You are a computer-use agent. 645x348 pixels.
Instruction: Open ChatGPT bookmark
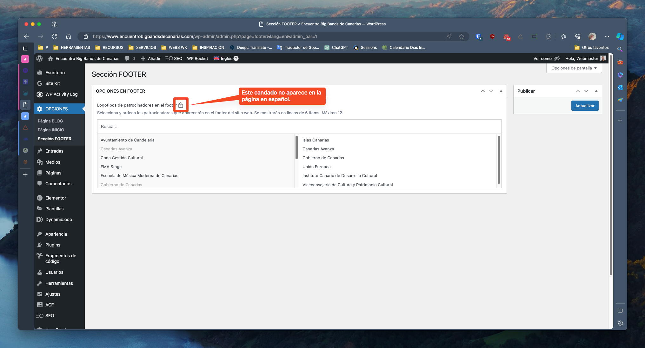(x=336, y=48)
